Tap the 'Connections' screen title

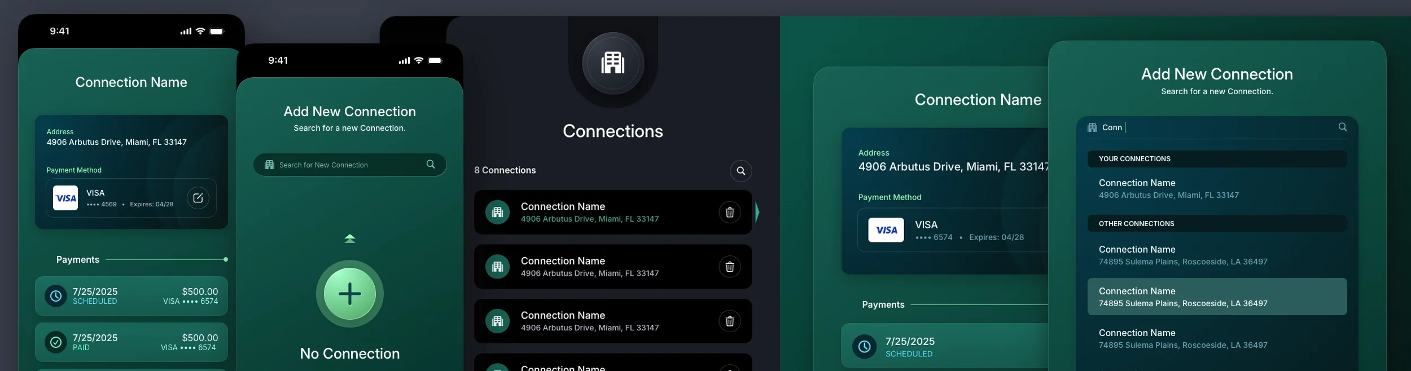point(613,131)
